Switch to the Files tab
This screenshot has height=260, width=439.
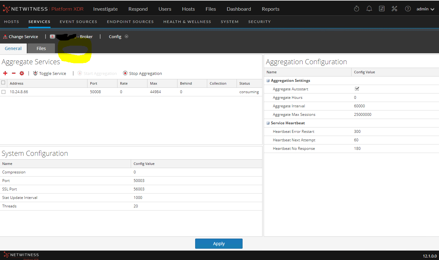click(x=41, y=48)
